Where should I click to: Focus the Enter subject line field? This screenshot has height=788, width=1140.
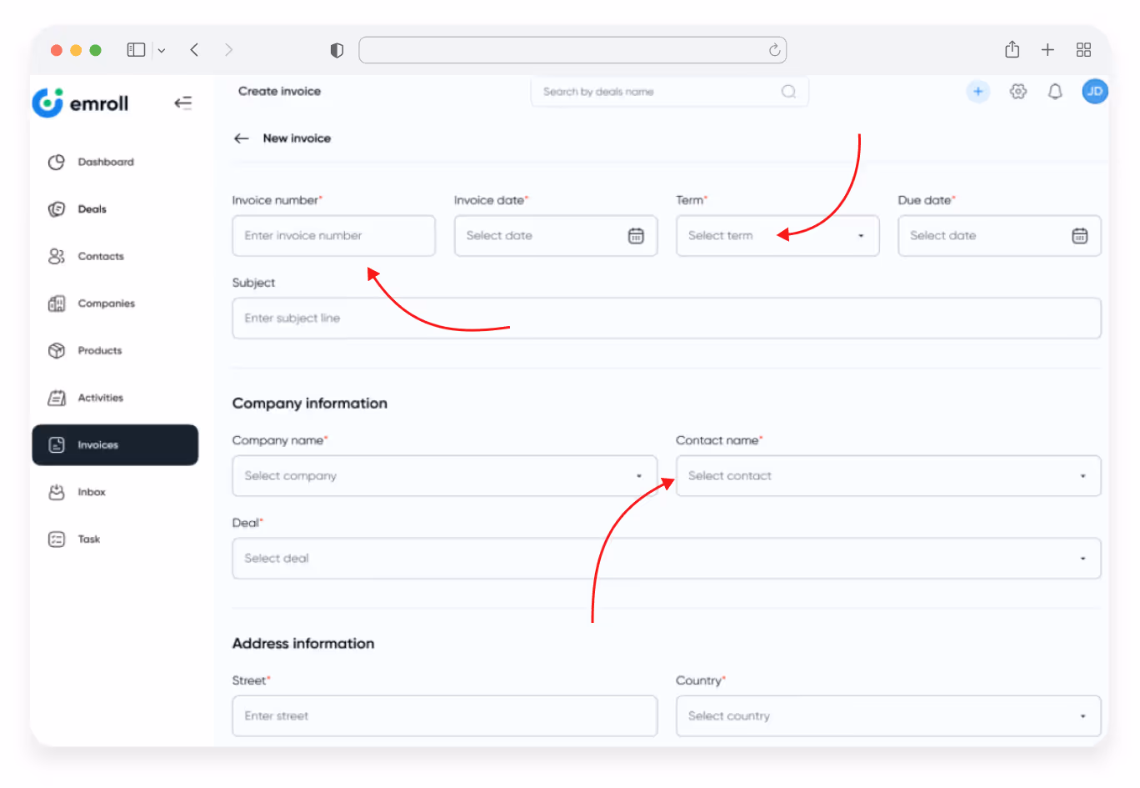pyautogui.click(x=667, y=319)
